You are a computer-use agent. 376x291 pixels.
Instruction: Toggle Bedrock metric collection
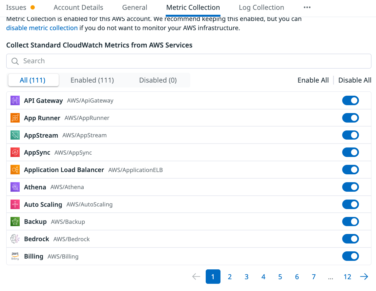click(350, 239)
